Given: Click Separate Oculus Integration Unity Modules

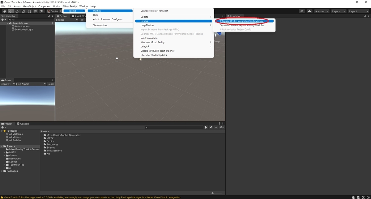Looking at the screenshot, I should click(x=245, y=25).
